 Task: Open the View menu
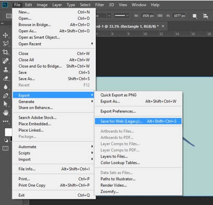pos(123,5)
